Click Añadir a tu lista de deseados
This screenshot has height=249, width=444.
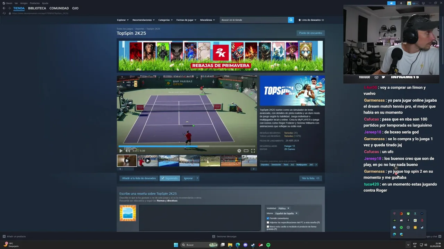point(139,178)
